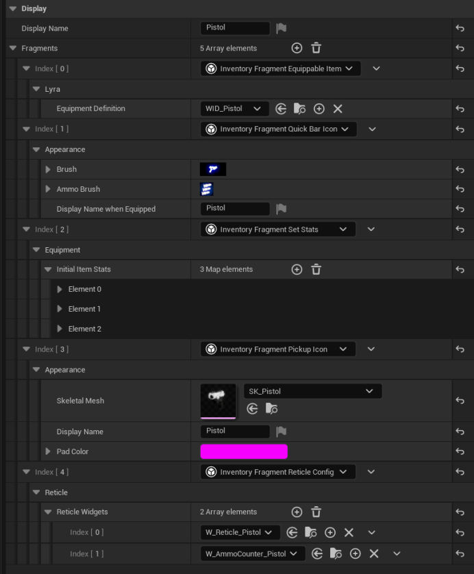Screen dimensions: 474x574
Task: Clear the W_Reticle_Pistol widget entry
Action: click(x=349, y=533)
